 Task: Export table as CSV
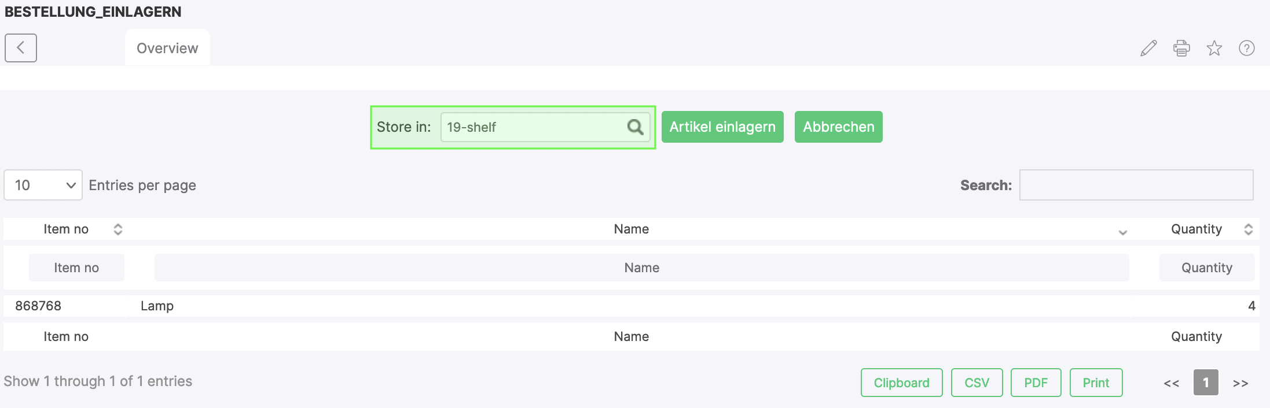click(x=977, y=383)
